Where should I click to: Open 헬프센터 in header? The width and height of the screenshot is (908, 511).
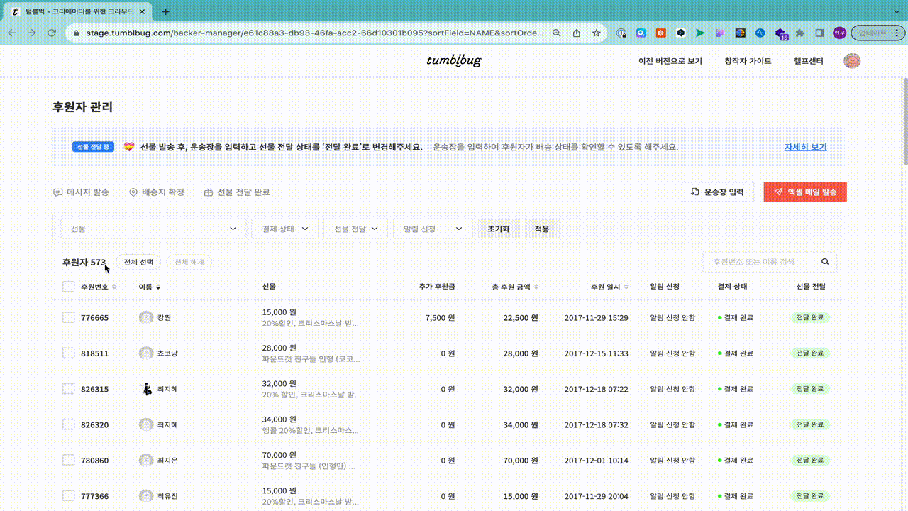click(809, 61)
